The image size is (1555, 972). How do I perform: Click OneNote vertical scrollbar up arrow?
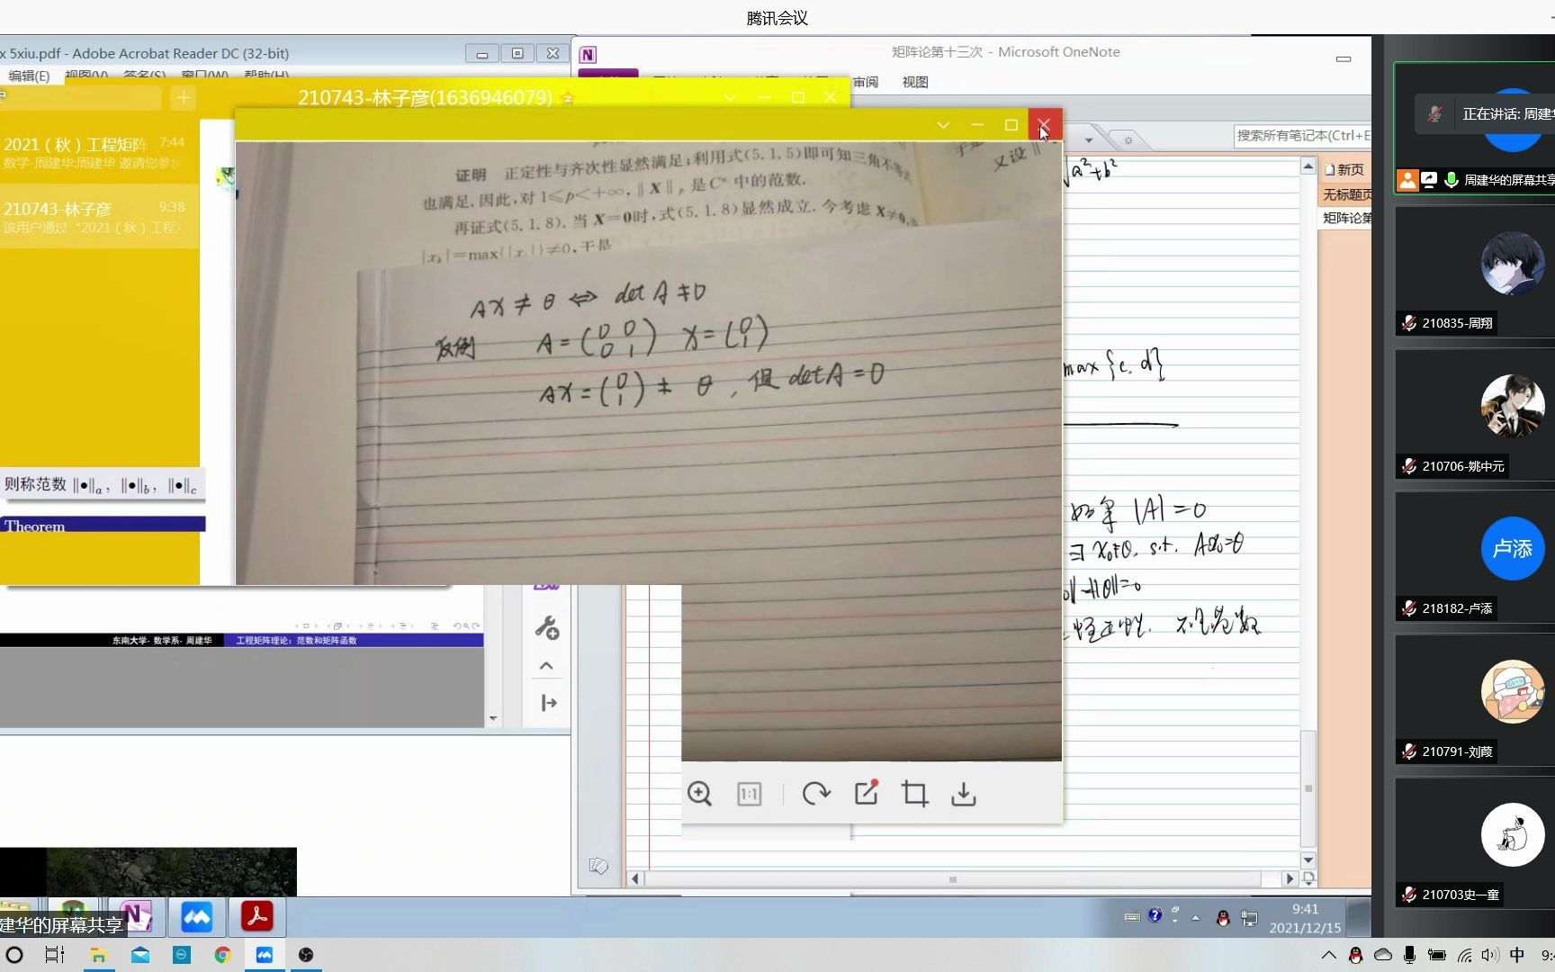tap(1308, 166)
